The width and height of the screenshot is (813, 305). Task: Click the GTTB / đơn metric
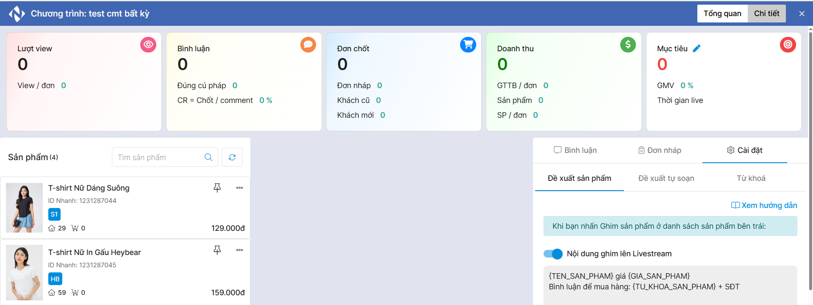522,86
